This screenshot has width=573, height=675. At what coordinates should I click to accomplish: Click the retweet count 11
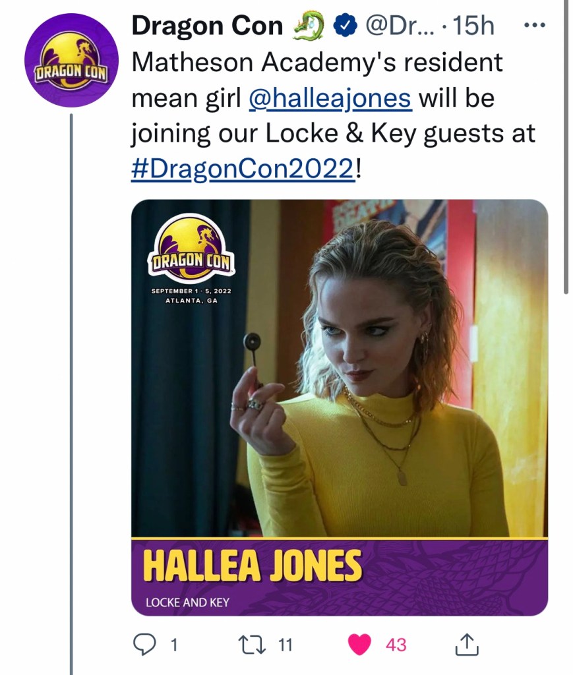(x=285, y=645)
